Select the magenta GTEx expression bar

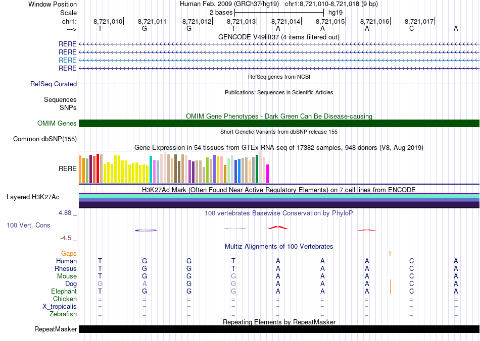coord(268,174)
